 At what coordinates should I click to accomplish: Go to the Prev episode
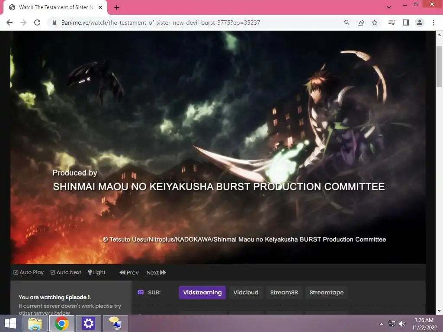click(129, 272)
